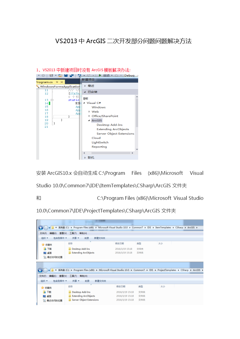Collapse the 已安装 section
The width and height of the screenshot is (240, 339).
coord(85,92)
